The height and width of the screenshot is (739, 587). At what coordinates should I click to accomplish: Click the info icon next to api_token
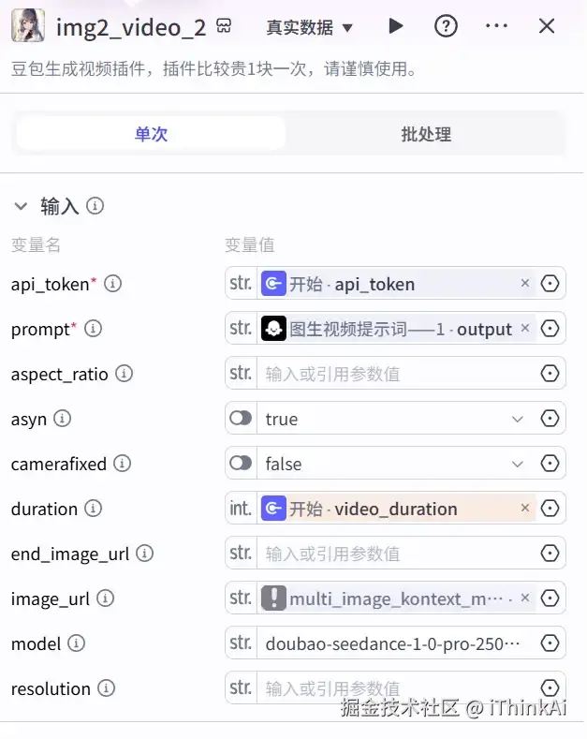(113, 283)
